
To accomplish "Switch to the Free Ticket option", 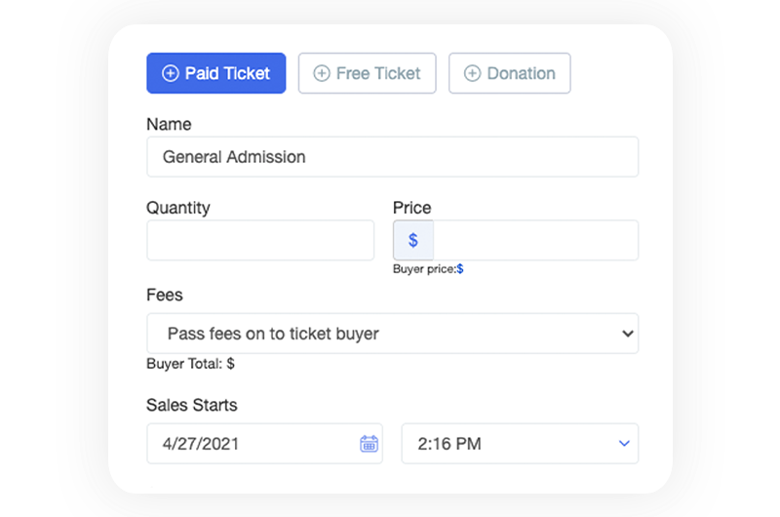I will coord(367,73).
